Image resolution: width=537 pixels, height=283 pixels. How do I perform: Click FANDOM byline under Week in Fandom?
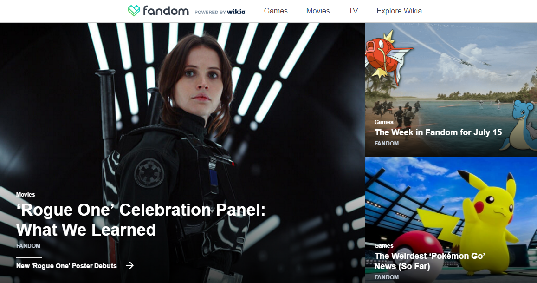(x=387, y=144)
